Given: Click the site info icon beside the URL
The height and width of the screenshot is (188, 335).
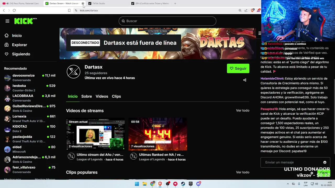Looking at the screenshot, I should [76, 10].
